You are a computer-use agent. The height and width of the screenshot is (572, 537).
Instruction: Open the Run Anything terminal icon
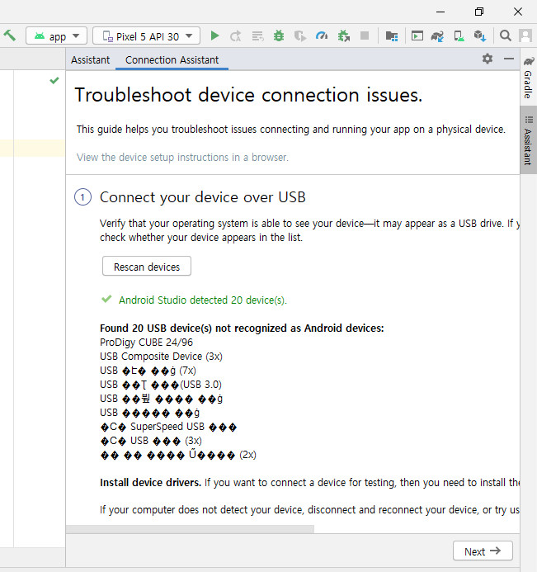(x=417, y=35)
